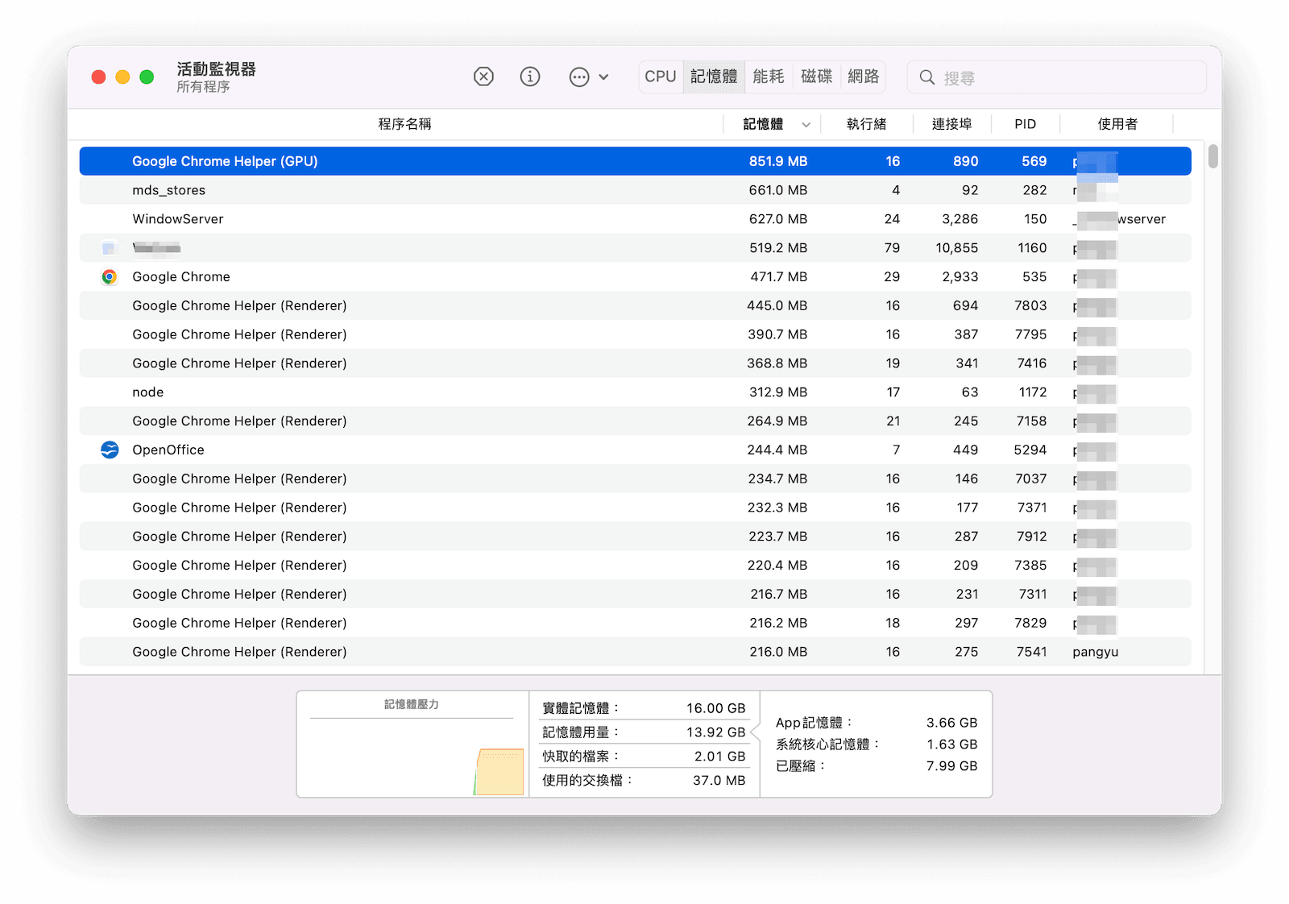Select the Renderer row with PID 7803
This screenshot has width=1289, height=904.
point(635,306)
